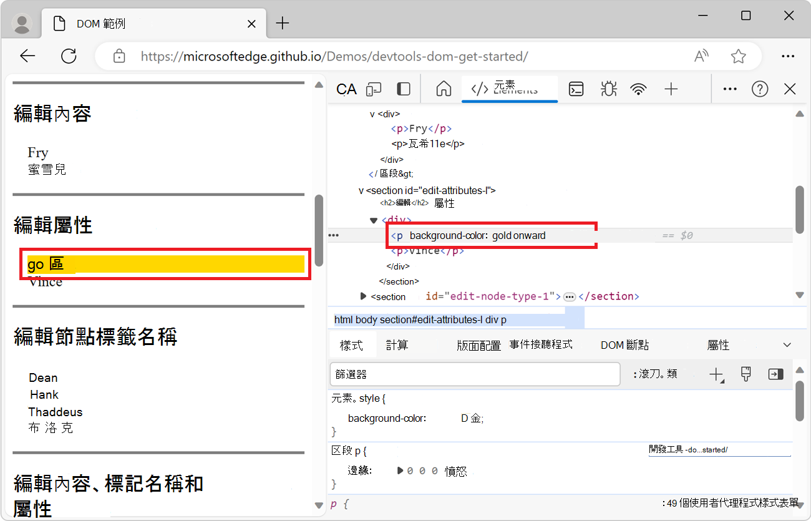Select body in the breadcrumb trail
Image resolution: width=811 pixels, height=521 pixels.
coord(366,320)
